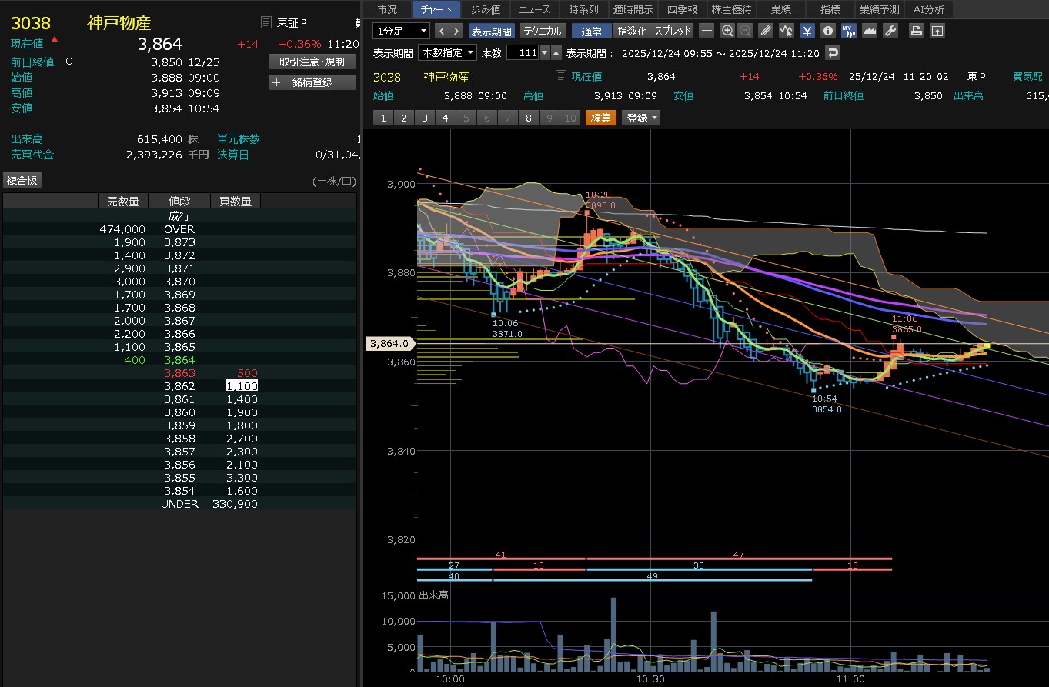
Task: Click the crosshair plus cursor icon
Action: click(x=707, y=31)
